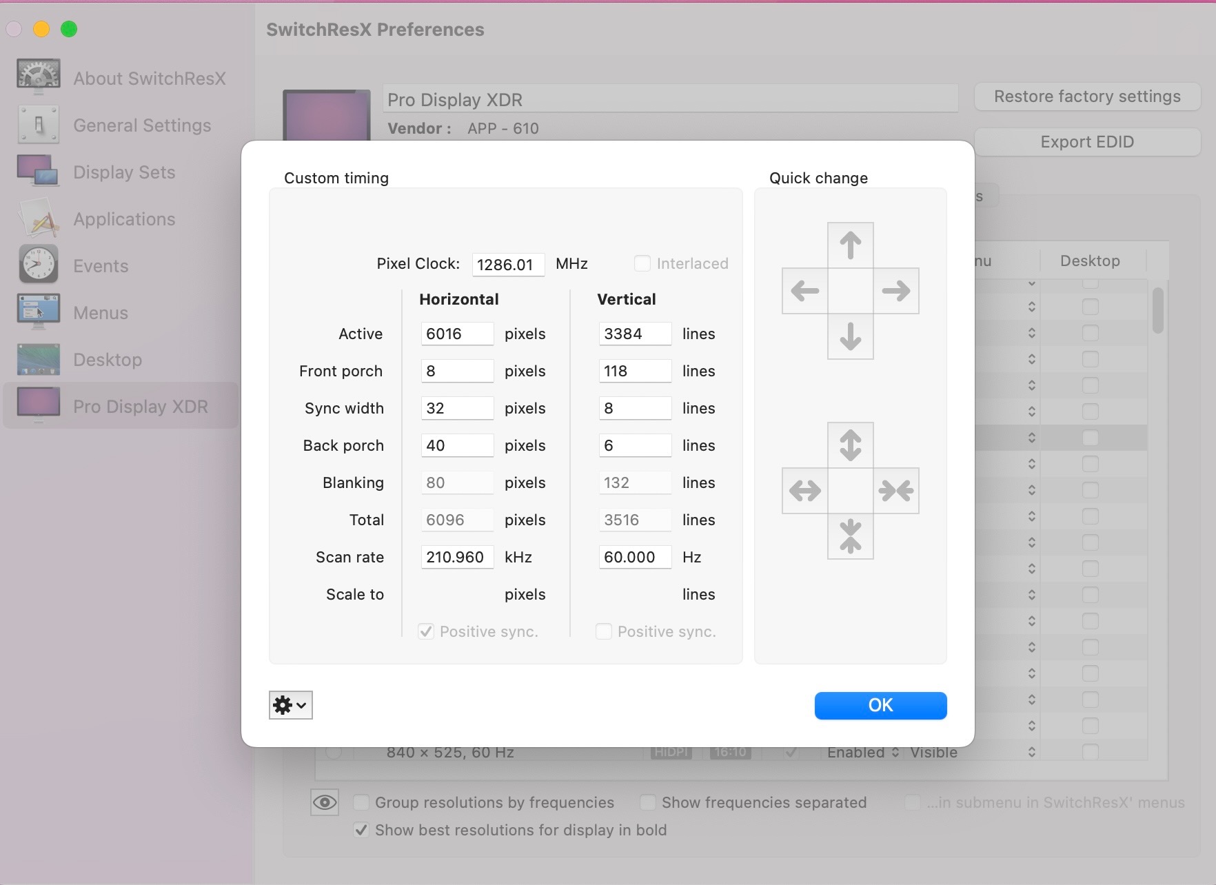Toggle the in submenu in SwitchResX' menus checkbox
The image size is (1216, 885).
click(x=912, y=802)
